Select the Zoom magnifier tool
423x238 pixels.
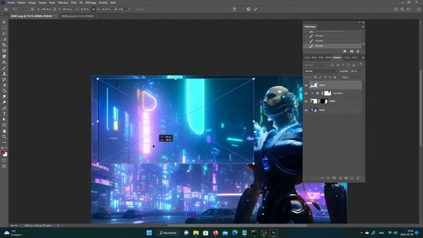point(4,137)
